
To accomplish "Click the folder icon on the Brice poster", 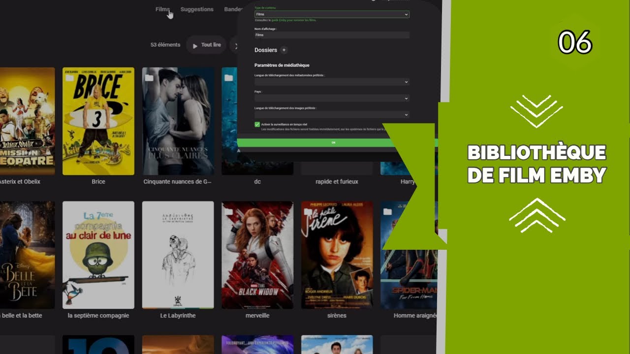I will 70,78.
